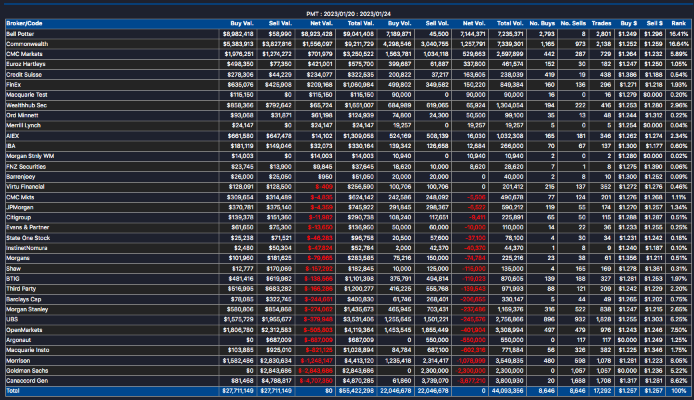Sort table by Net Val. header
694x400 pixels.
[321, 23]
